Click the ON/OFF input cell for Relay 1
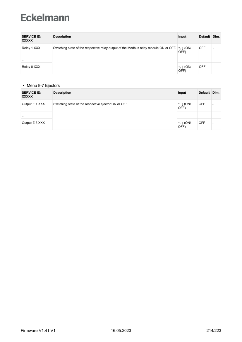 coord(184,50)
